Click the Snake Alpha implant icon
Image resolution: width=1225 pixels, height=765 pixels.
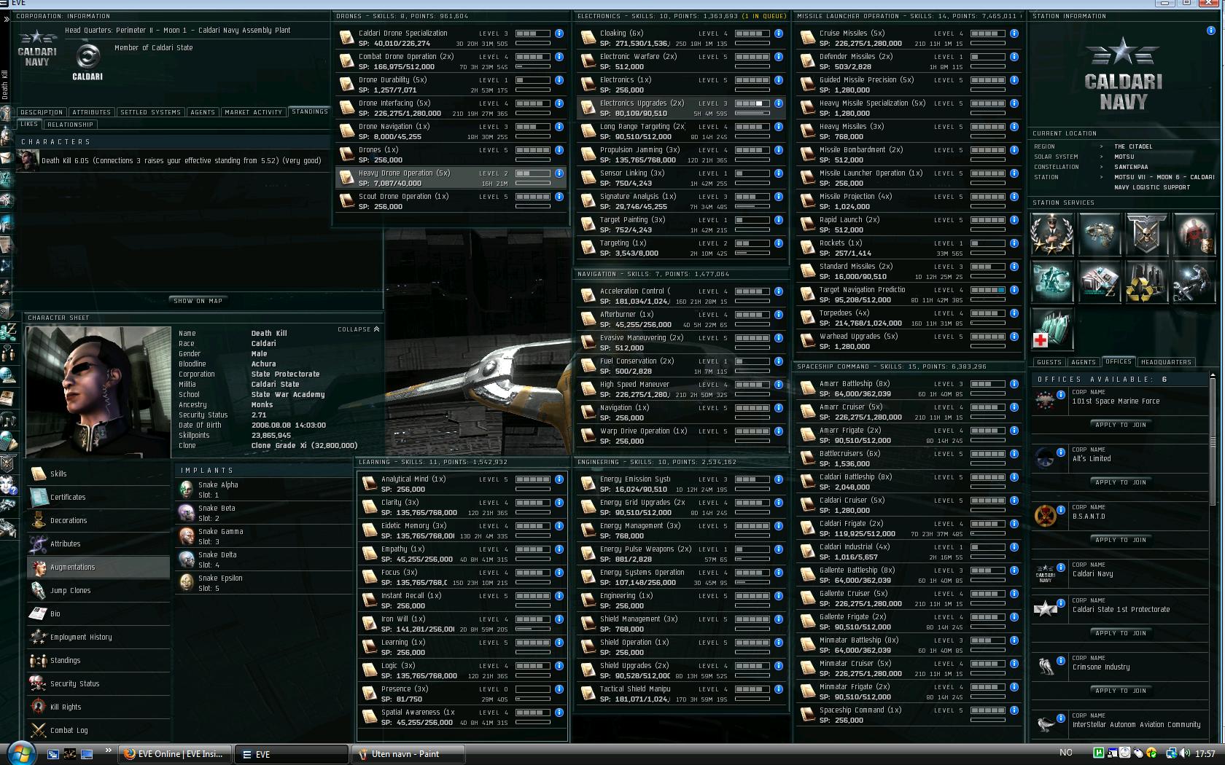(x=187, y=490)
